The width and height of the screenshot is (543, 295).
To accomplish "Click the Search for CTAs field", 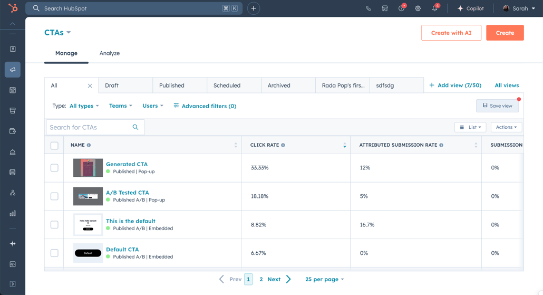I will [x=95, y=127].
